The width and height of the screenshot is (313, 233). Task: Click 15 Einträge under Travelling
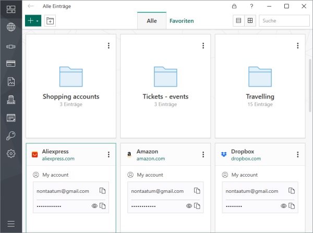tap(260, 104)
